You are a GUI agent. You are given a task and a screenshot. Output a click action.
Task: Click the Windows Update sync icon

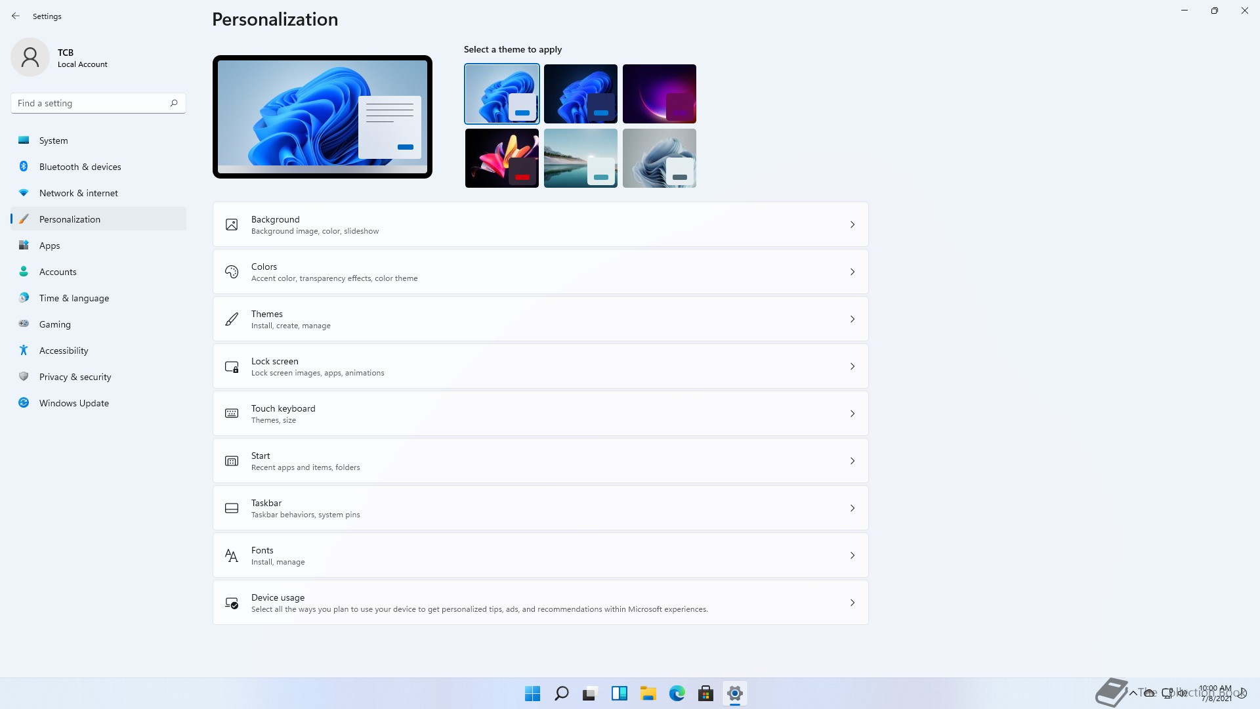(x=24, y=402)
